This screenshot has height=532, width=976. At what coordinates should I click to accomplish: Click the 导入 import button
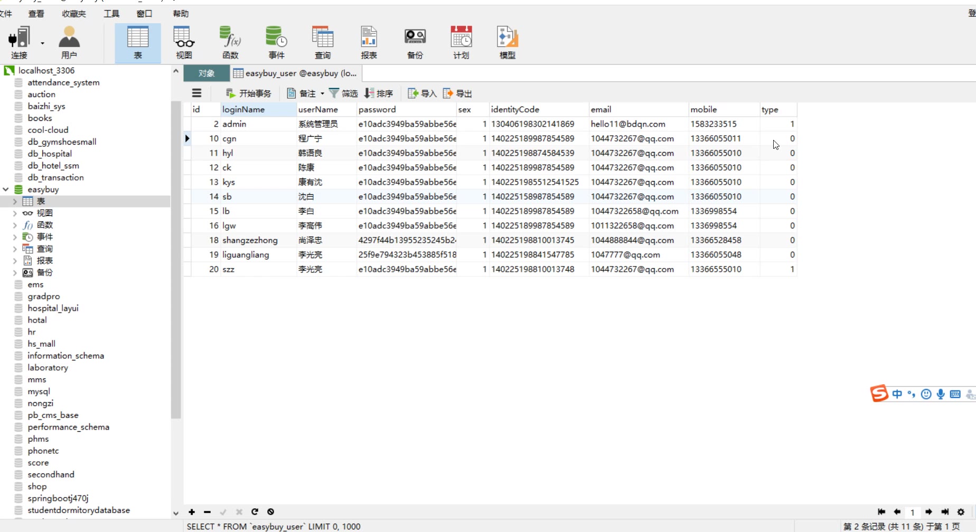pyautogui.click(x=423, y=93)
